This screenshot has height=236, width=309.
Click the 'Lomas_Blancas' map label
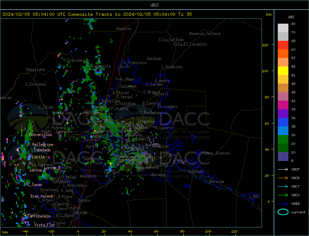click(216, 153)
